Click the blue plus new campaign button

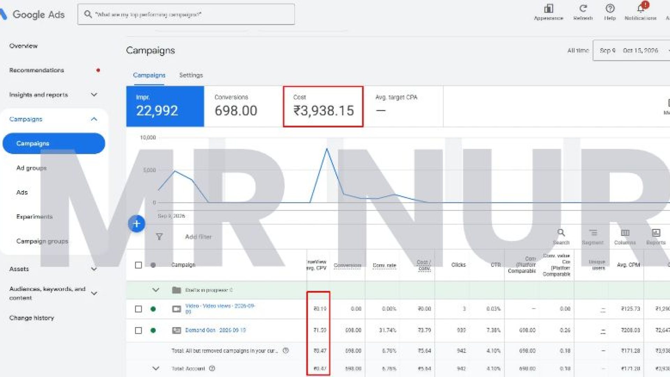(136, 224)
